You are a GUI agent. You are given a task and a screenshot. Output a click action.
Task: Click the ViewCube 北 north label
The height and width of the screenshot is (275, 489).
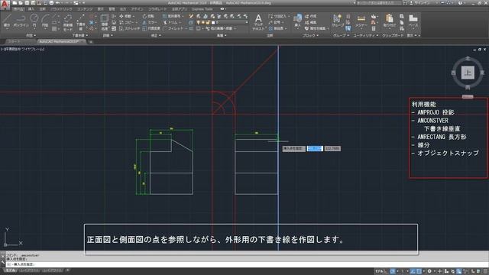[468, 58]
